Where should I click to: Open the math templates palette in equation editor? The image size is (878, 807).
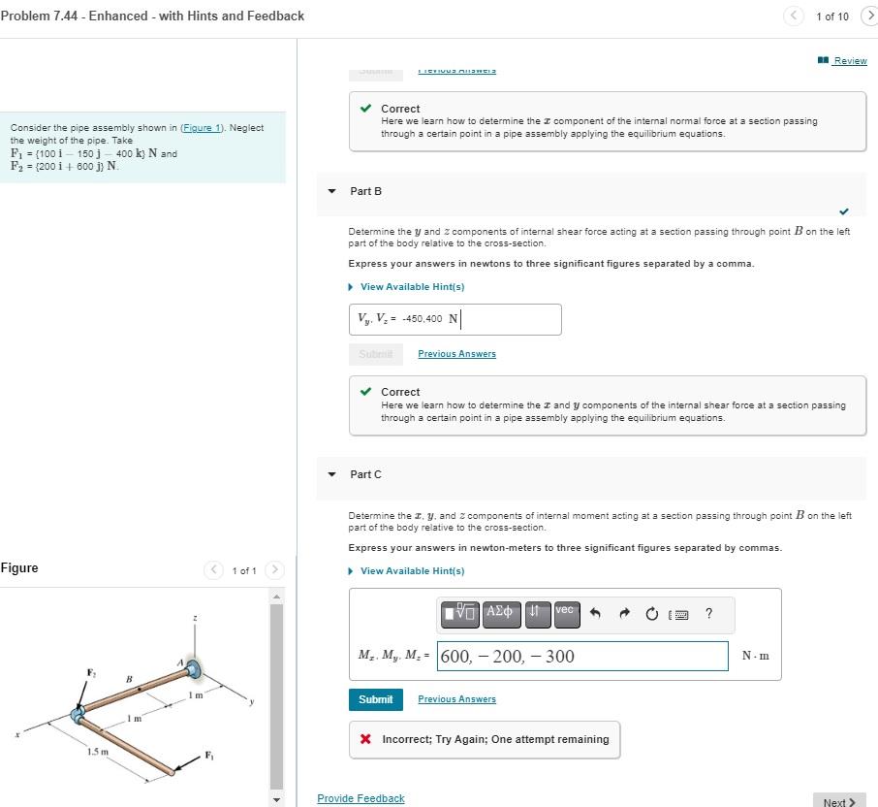(x=460, y=613)
